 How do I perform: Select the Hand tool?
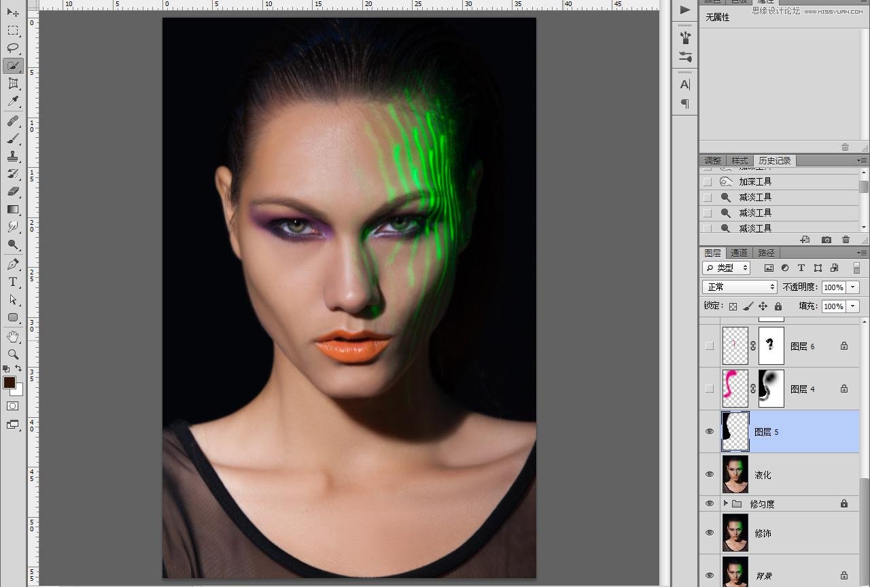(x=13, y=337)
